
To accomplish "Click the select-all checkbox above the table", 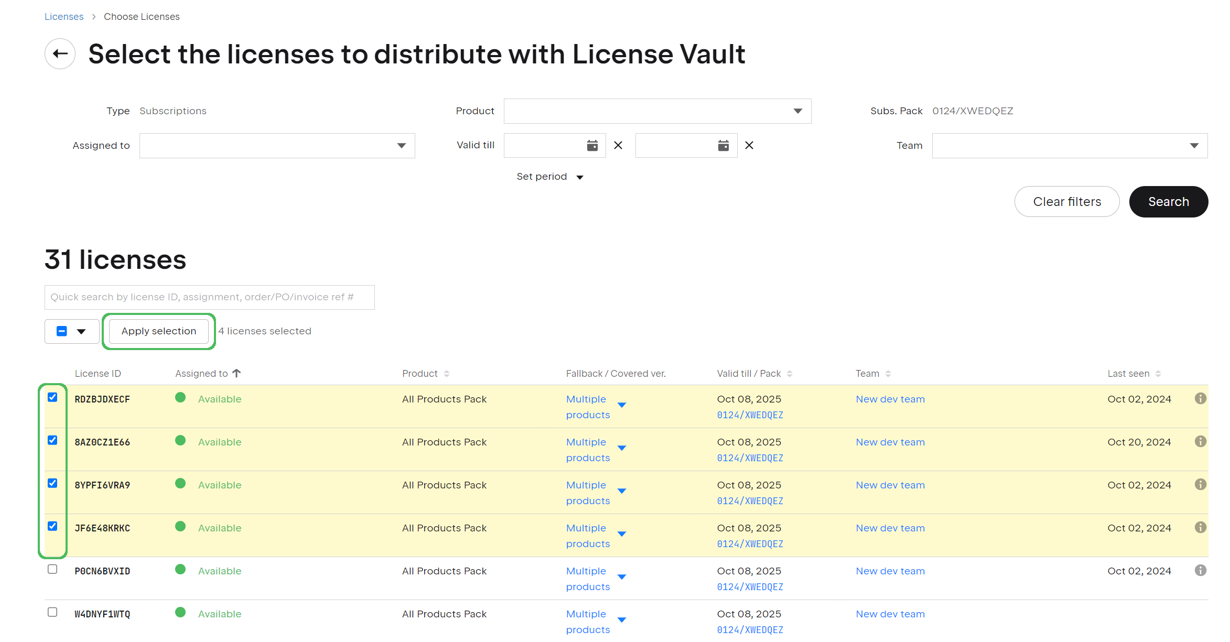I will [62, 331].
